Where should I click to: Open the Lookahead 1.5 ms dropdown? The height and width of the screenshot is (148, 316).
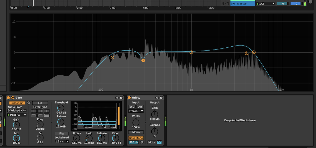[x=62, y=141]
